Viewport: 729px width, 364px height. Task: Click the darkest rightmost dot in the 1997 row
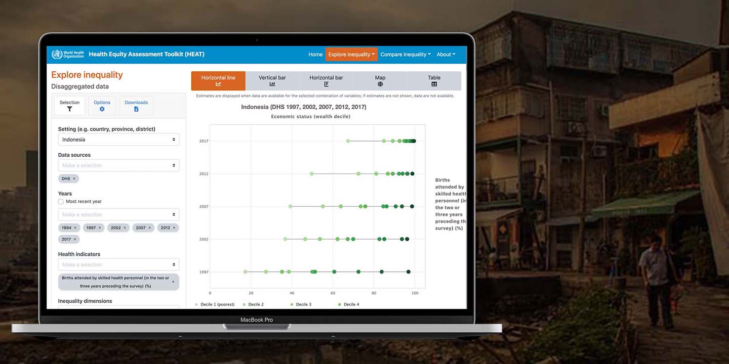409,272
